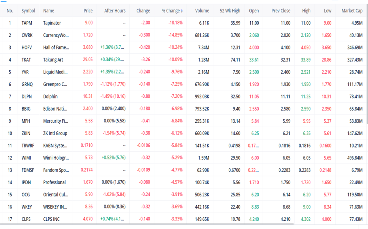Viewport: 368px width, 229px height.
Task: Click the Market Cap column header
Action: (352, 11)
